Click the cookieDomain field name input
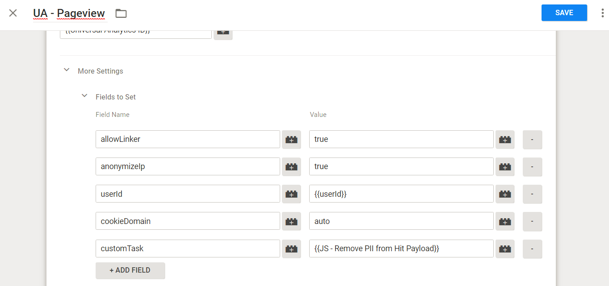Screen dimensions: 609x286 point(188,221)
